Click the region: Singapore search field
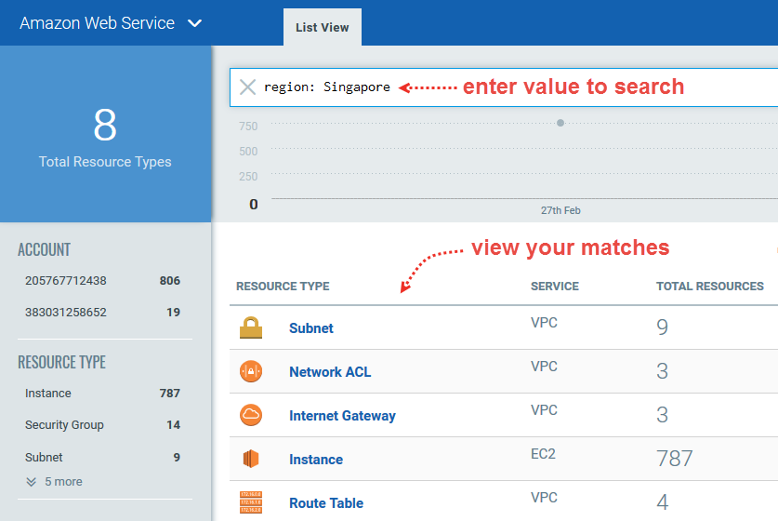This screenshot has height=521, width=778. click(x=504, y=87)
